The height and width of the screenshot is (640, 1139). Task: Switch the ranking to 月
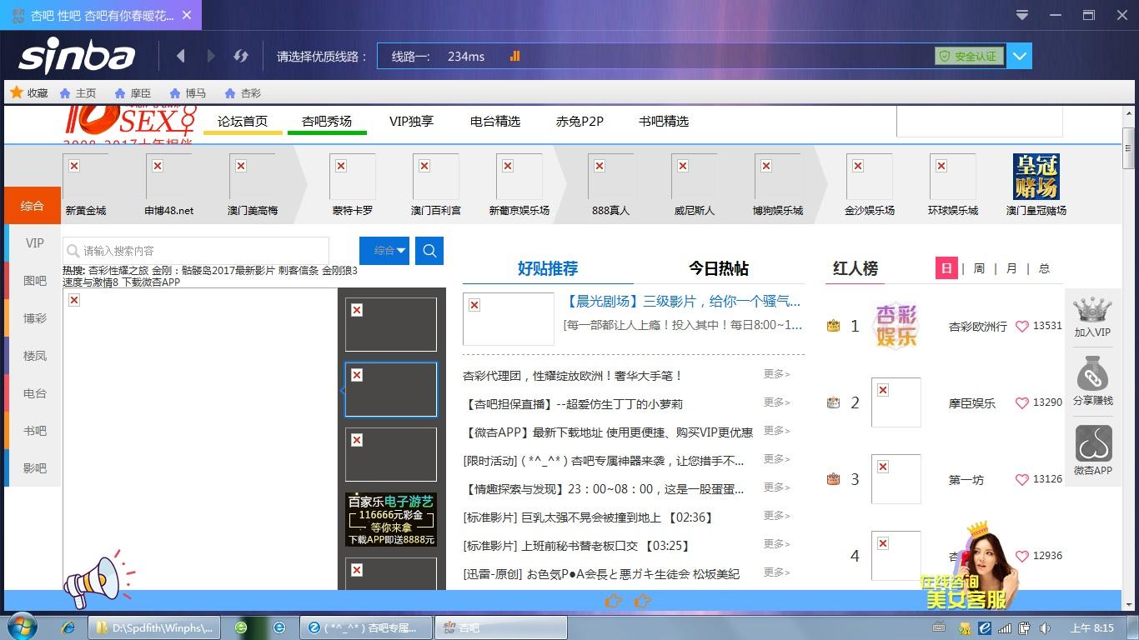[1011, 268]
